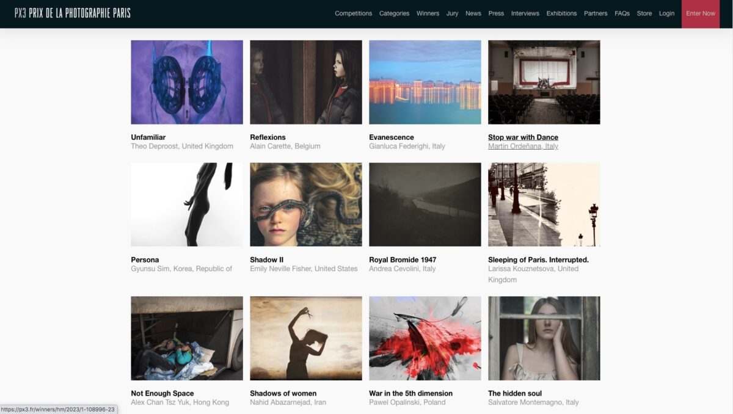This screenshot has width=733, height=414.
Task: Open Exhibitions in the navigation bar
Action: [x=561, y=13]
